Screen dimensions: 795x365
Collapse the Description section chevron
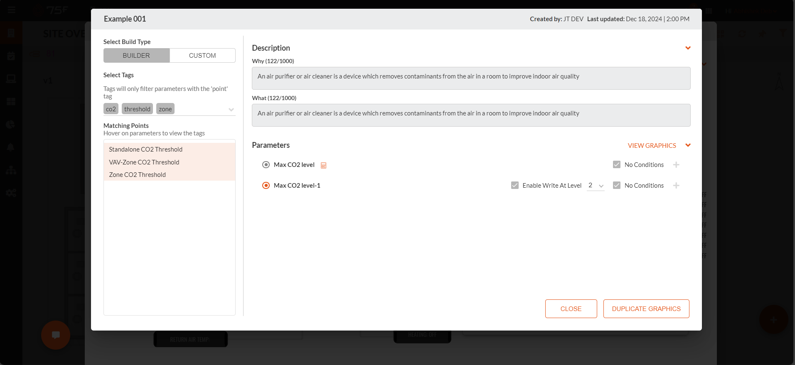[688, 48]
